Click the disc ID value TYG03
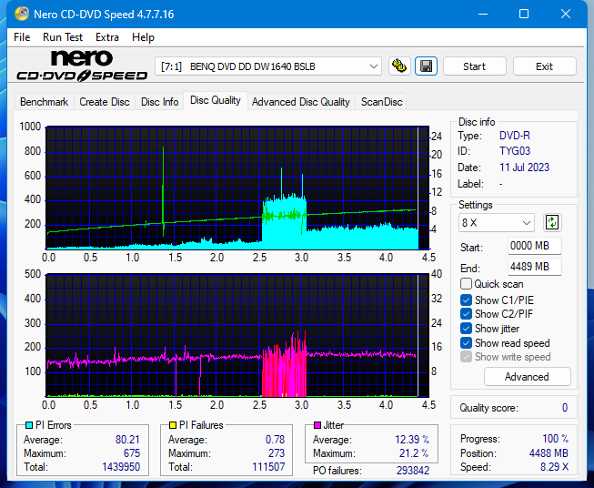 pos(515,151)
